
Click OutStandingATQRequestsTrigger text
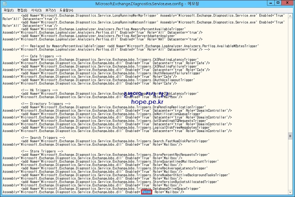point(180,120)
